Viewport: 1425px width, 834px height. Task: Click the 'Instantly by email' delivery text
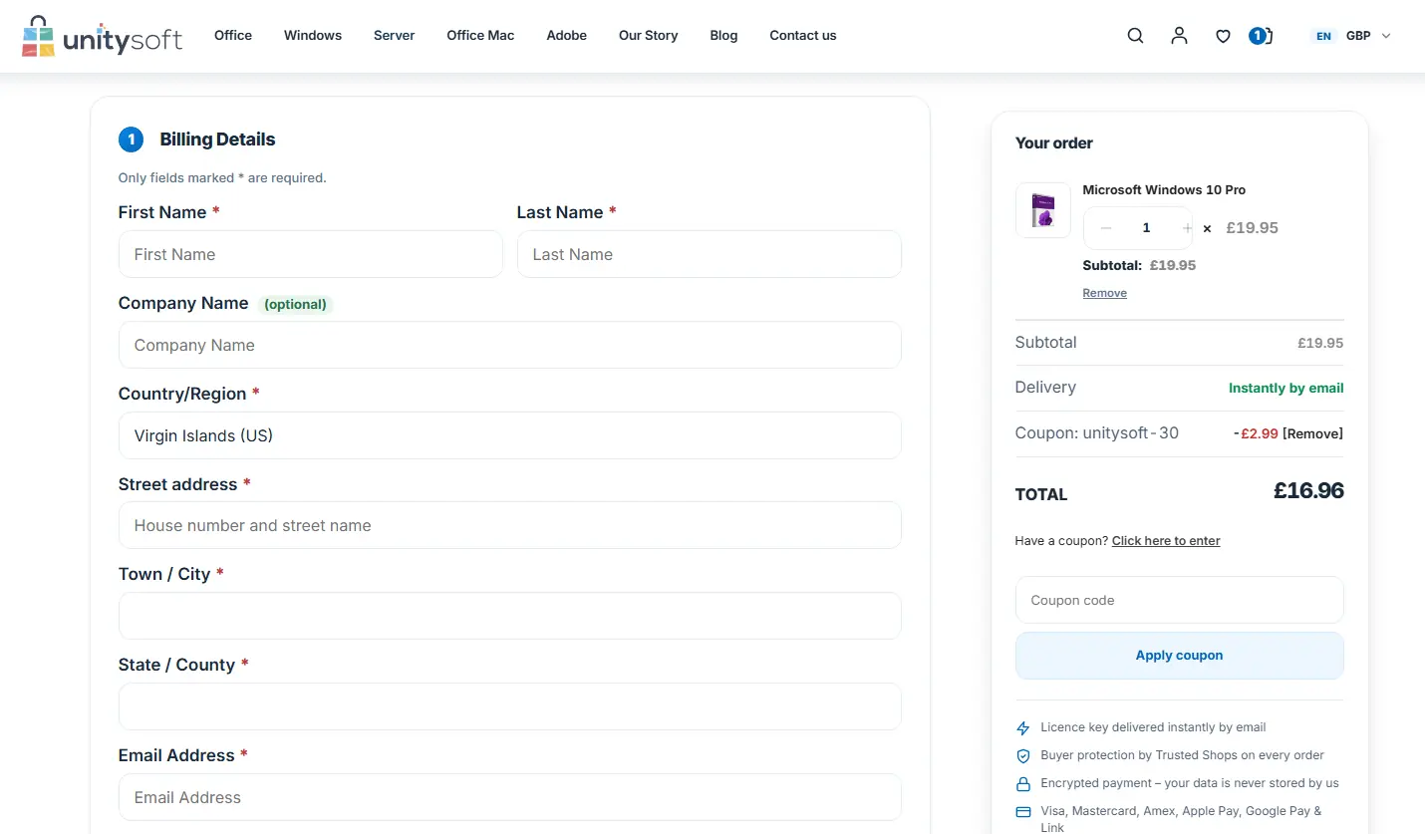1285,389
